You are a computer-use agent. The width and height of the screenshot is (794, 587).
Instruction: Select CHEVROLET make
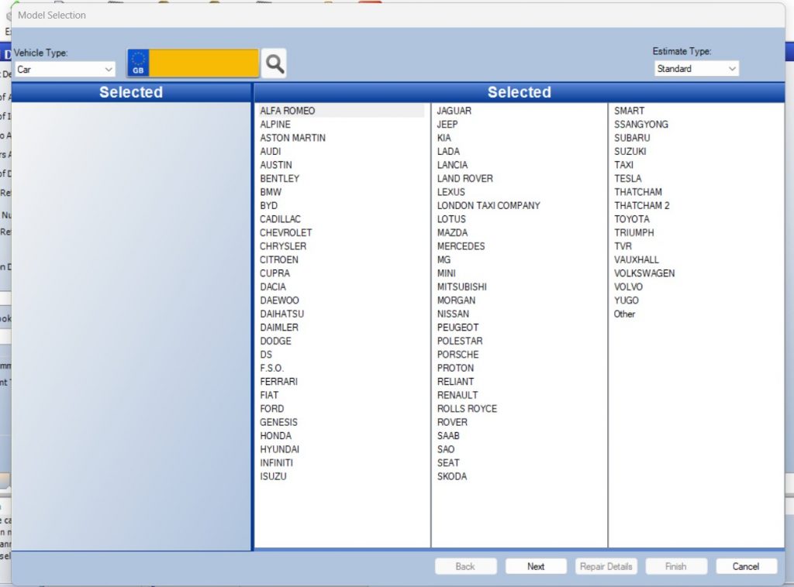pos(286,232)
